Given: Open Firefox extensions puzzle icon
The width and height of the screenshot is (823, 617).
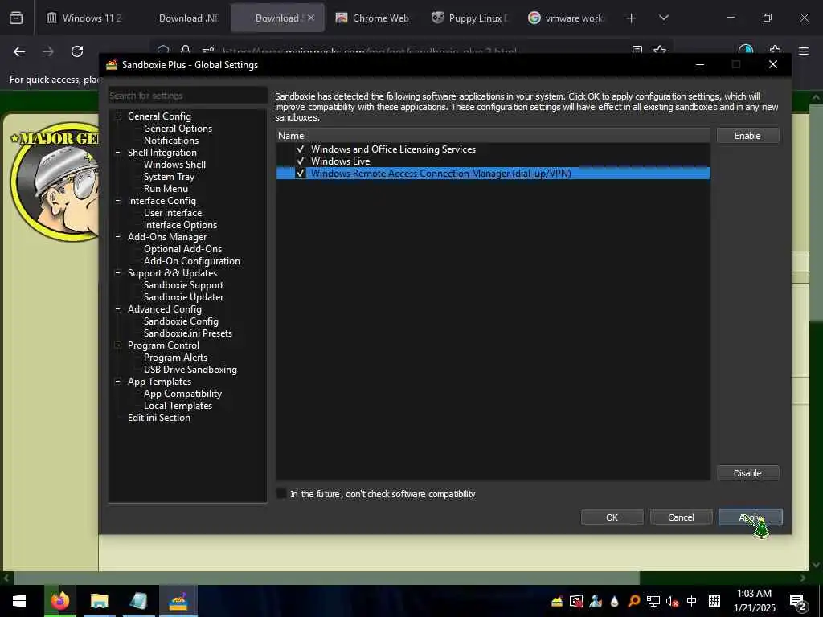Looking at the screenshot, I should click(776, 51).
